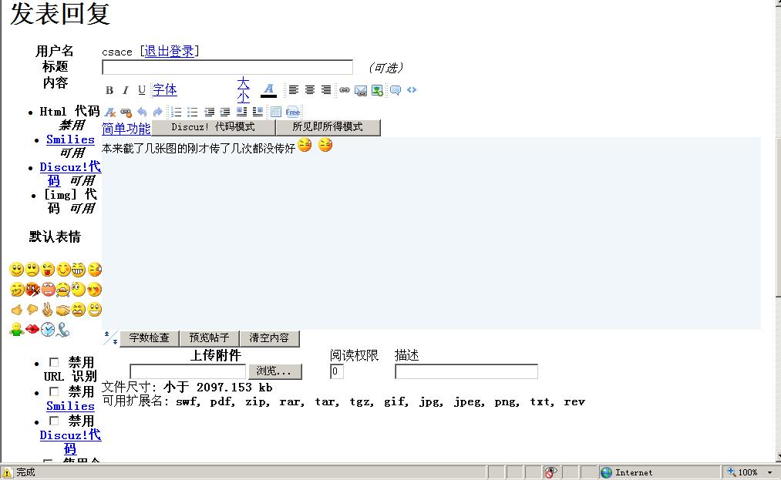
Task: Click the 字数检查 button
Action: (150, 338)
